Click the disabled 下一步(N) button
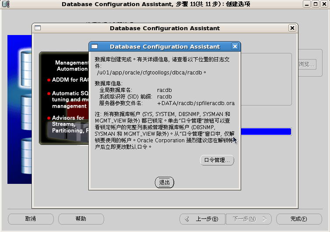This screenshot has width=330, height=232. (249, 219)
